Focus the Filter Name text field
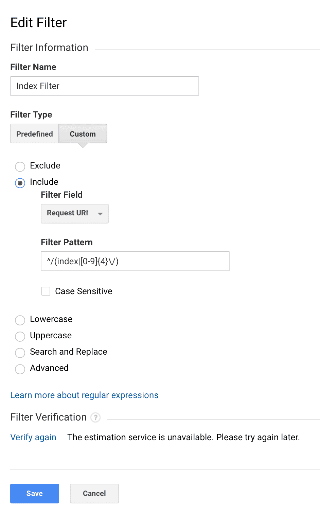Viewport: 320px width, 517px height. coord(104,86)
